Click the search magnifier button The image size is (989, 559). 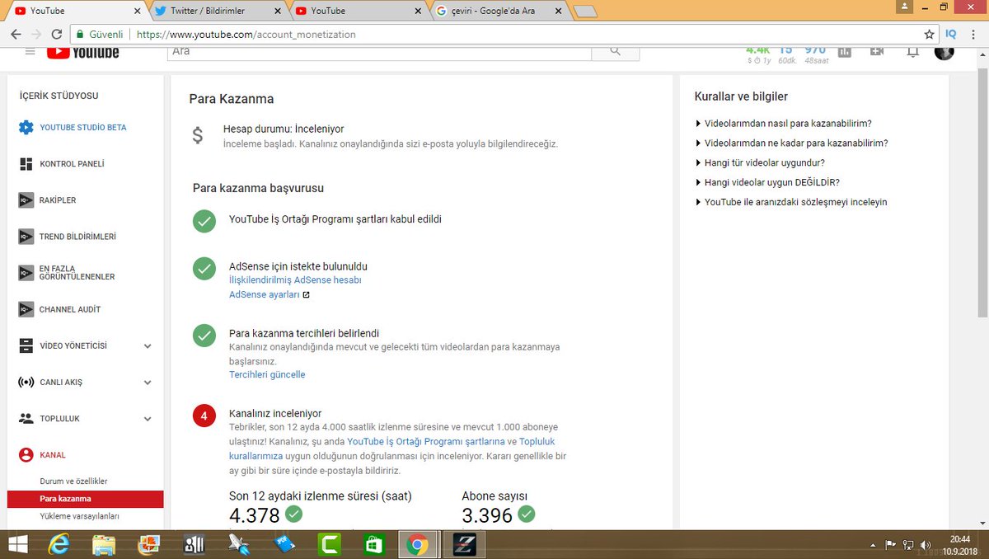[615, 52]
